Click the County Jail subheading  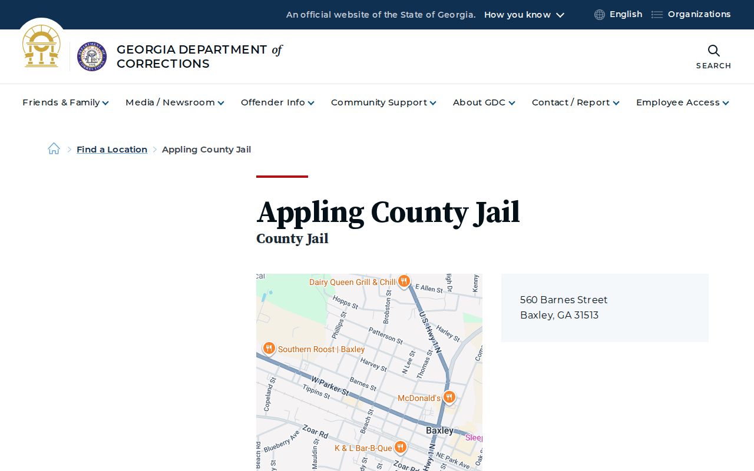pyautogui.click(x=292, y=238)
